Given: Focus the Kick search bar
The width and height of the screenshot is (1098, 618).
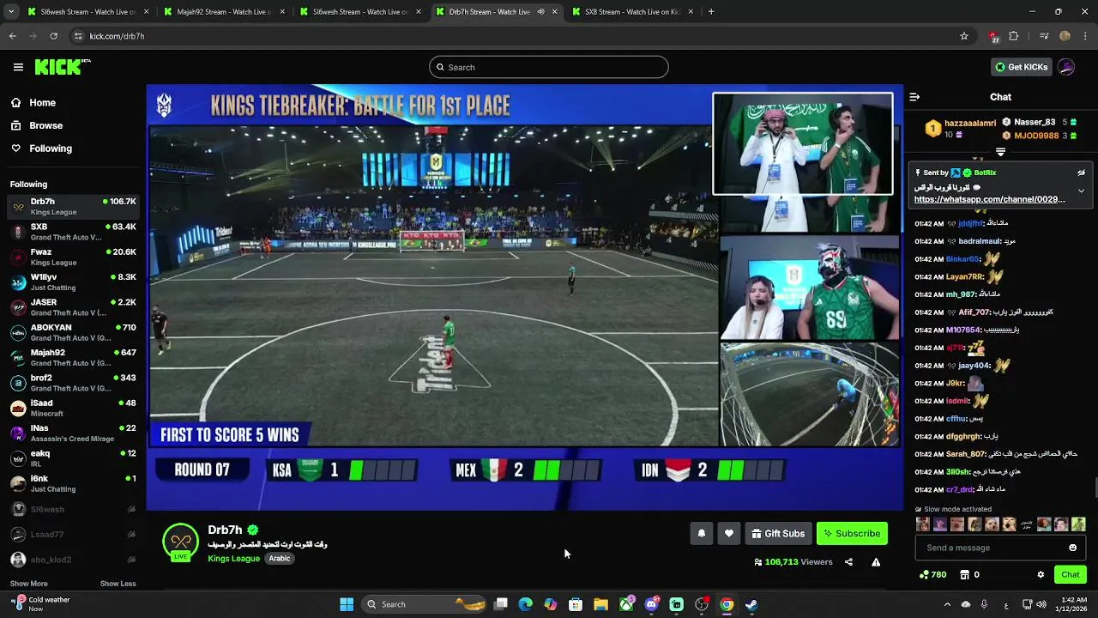Looking at the screenshot, I should tap(549, 67).
